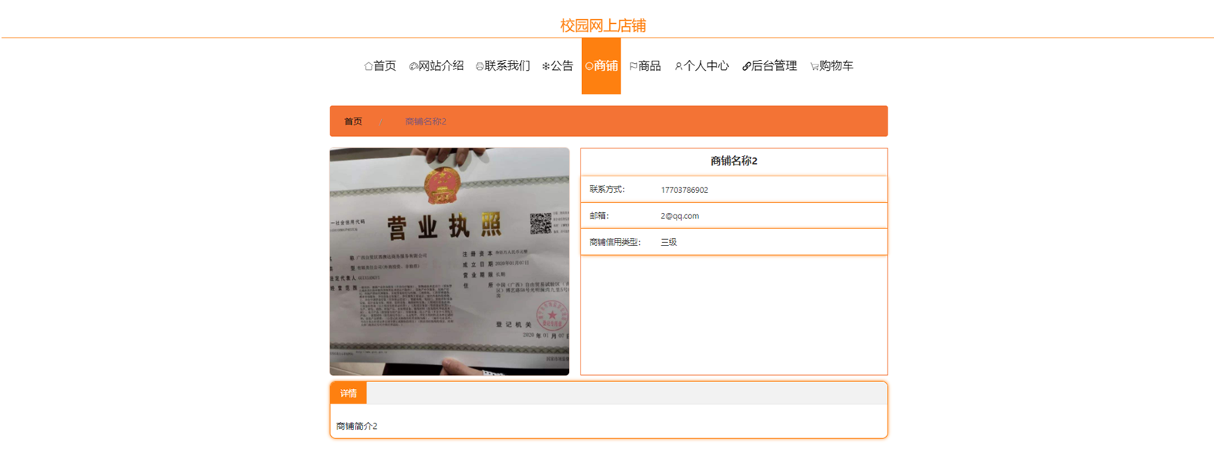Click 商铺名称2 in the breadcrumb

coord(426,121)
